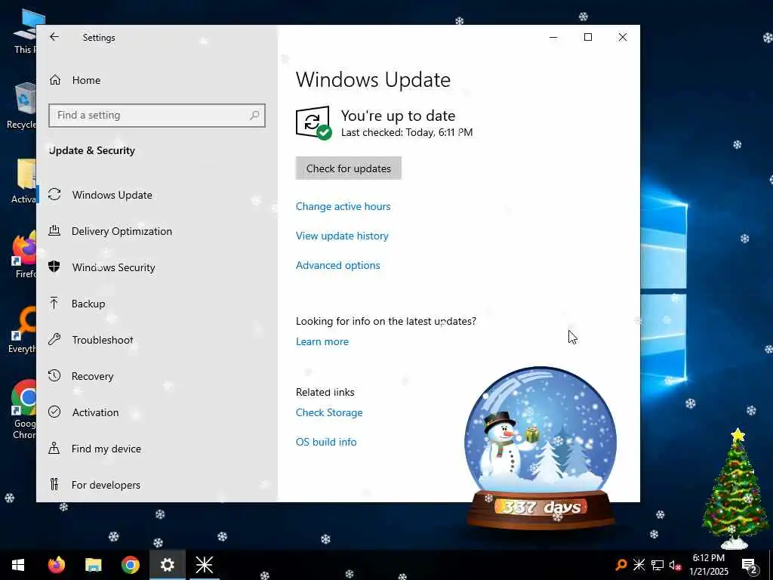
Task: Click the Troubleshoot wrench icon
Action: click(x=54, y=339)
